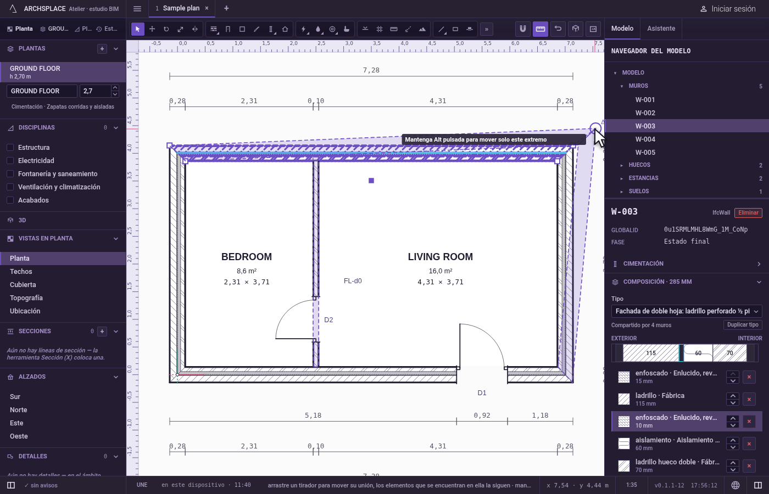Check the Electricidad discipline
The width and height of the screenshot is (769, 494).
(10, 161)
